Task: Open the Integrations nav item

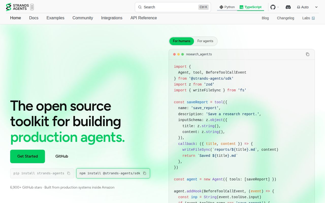Action: point(112,18)
